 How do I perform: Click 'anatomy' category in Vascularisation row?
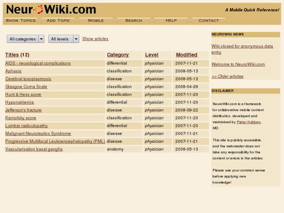pyautogui.click(x=115, y=149)
